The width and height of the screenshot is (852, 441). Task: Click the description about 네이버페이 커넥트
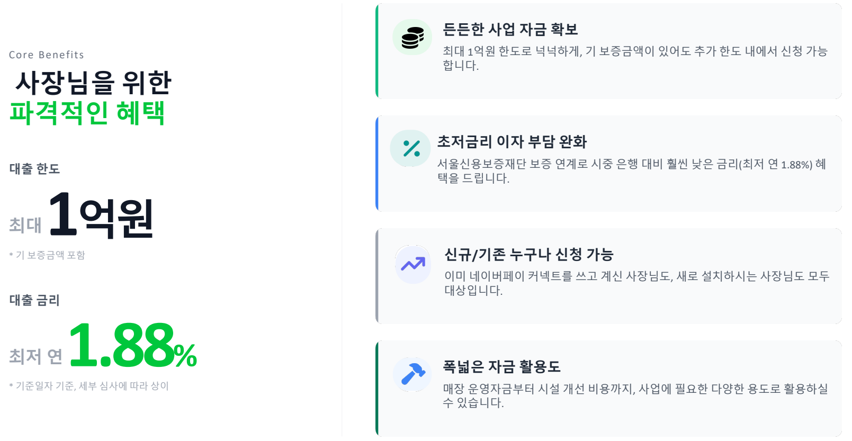click(x=636, y=283)
